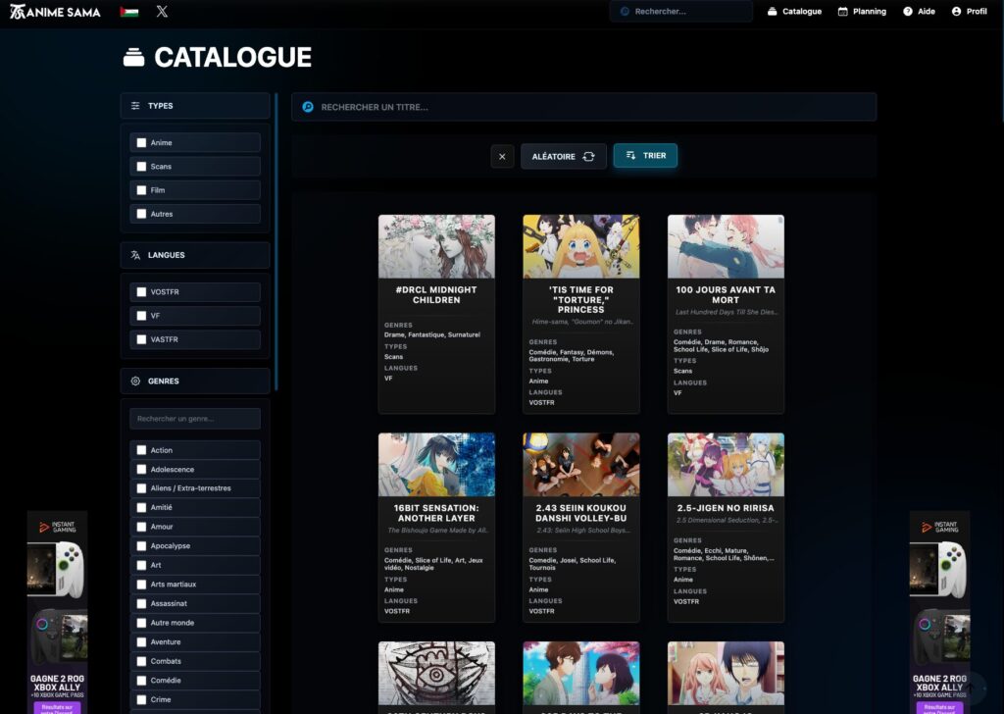Image resolution: width=1004 pixels, height=714 pixels.
Task: Open the Planning menu item
Action: coord(862,12)
